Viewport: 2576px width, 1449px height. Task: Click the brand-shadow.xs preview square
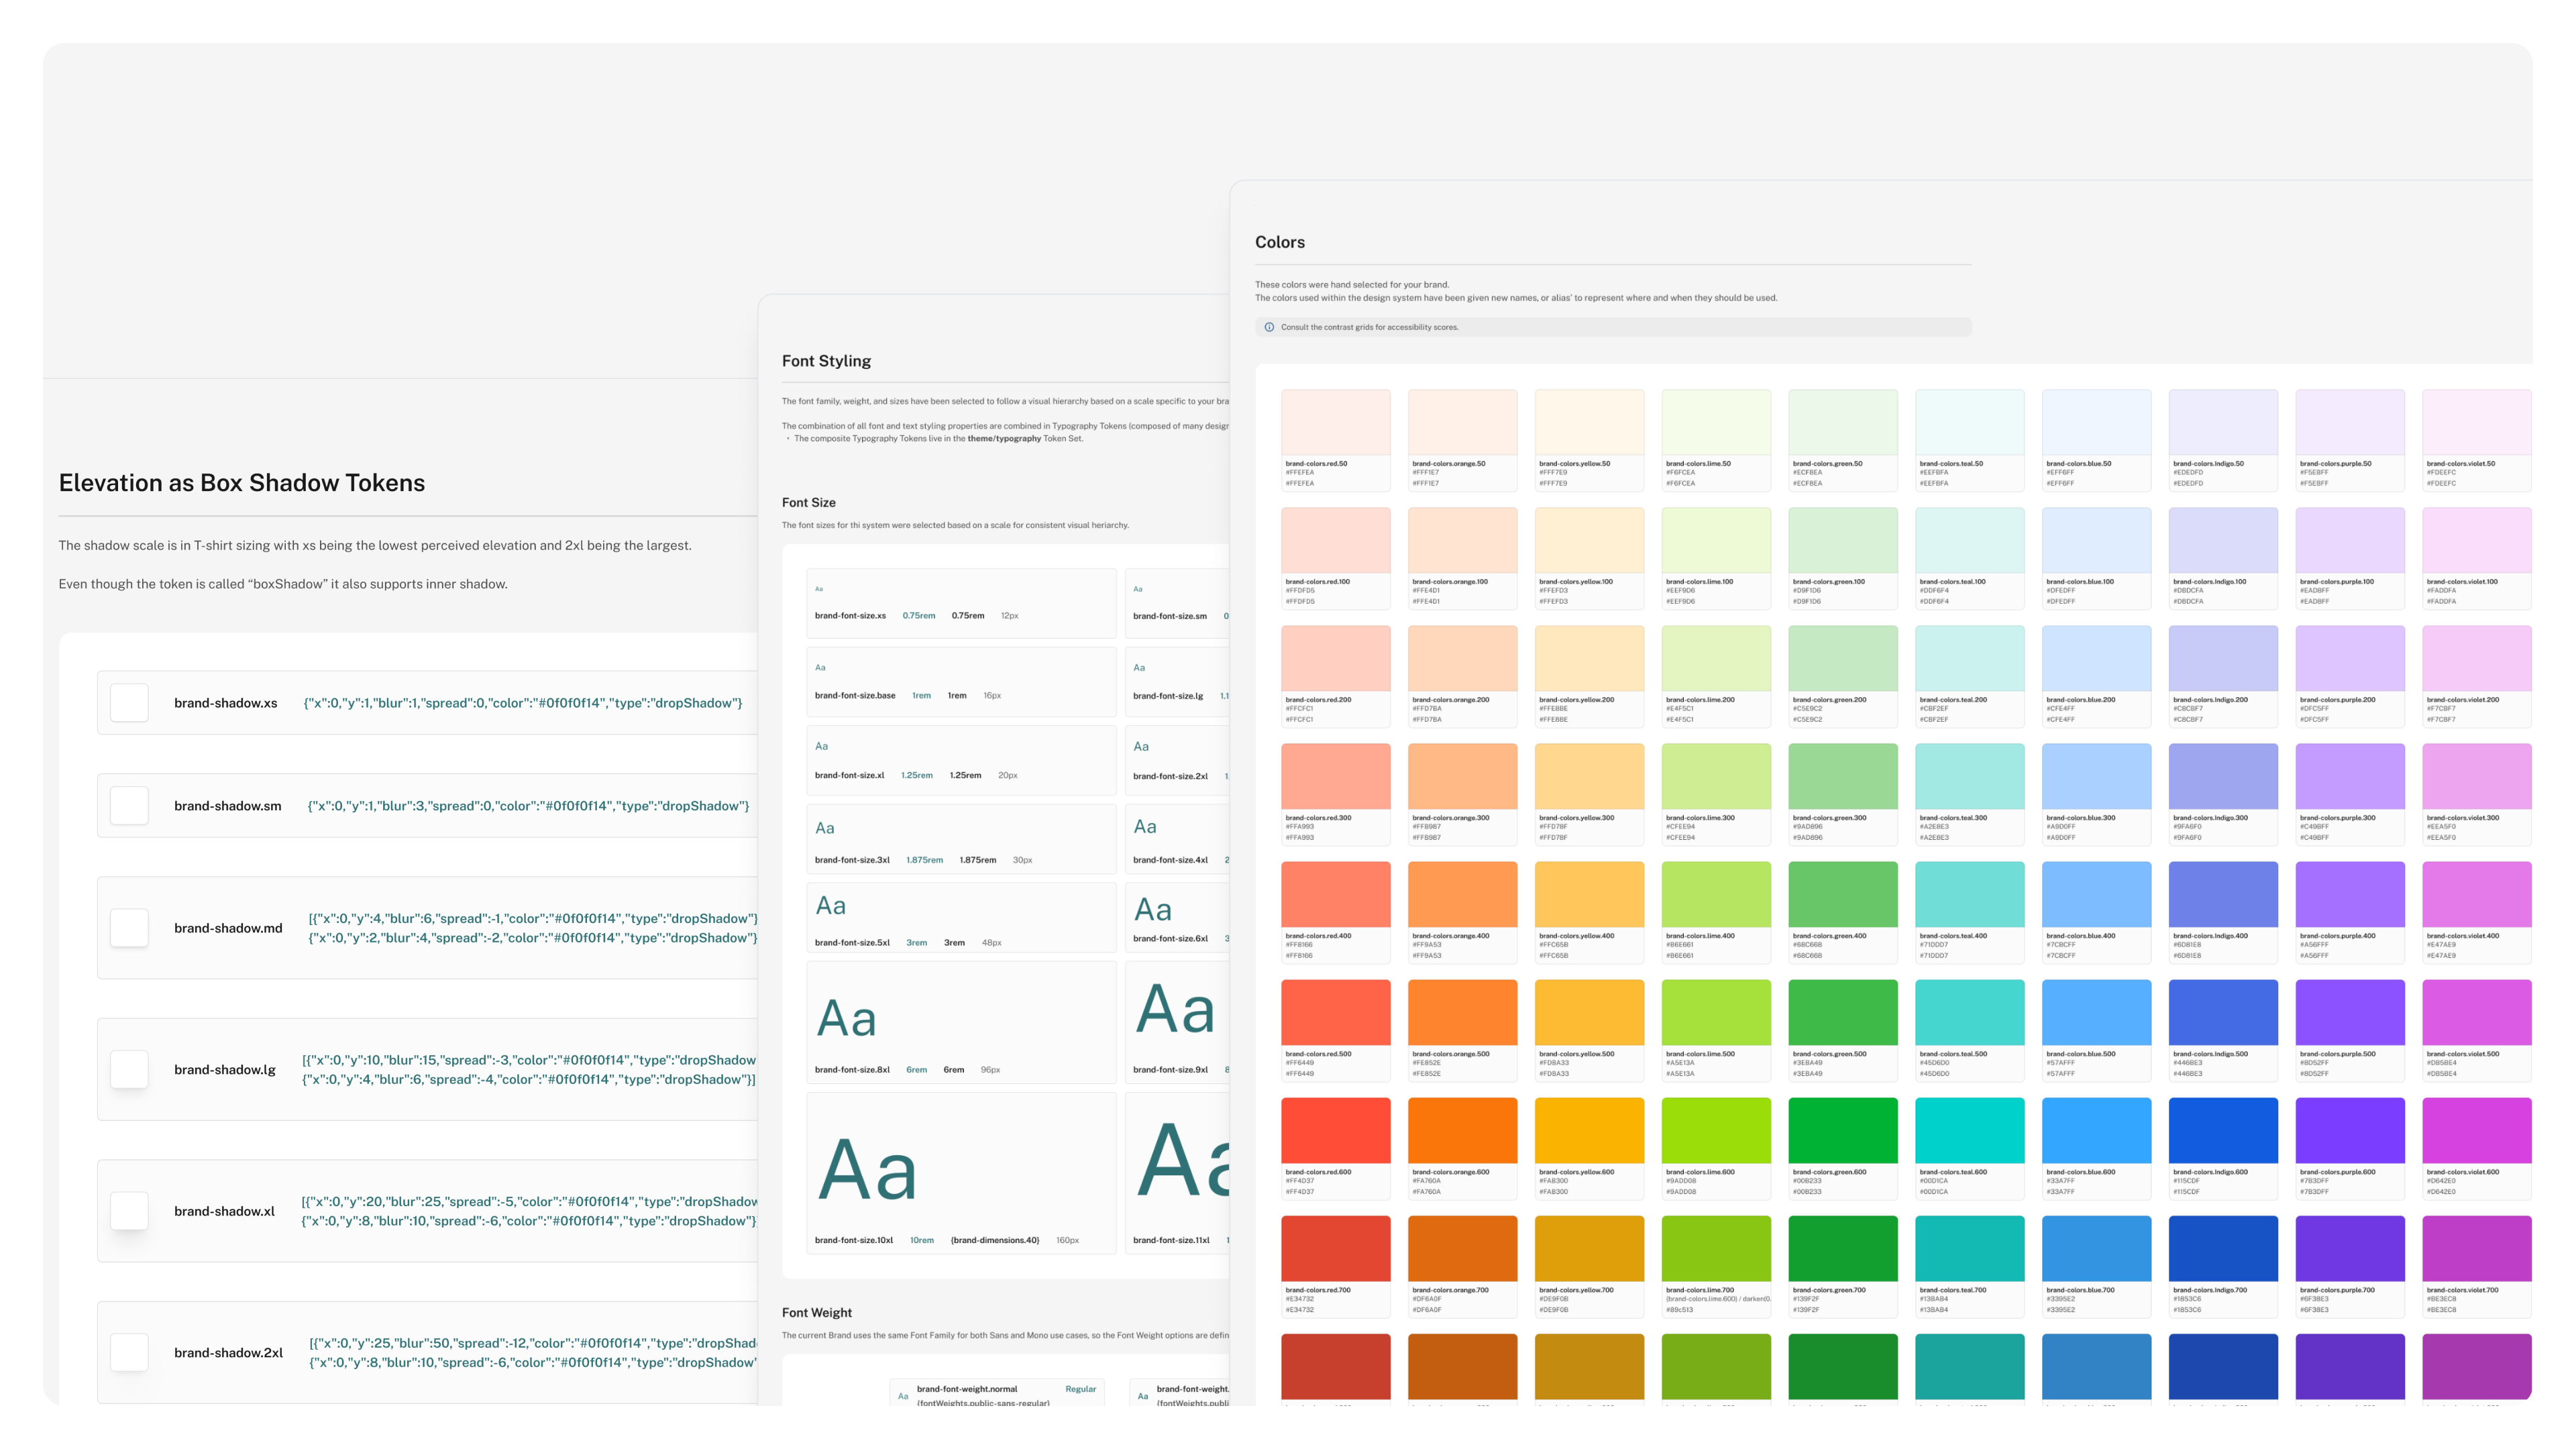coord(129,703)
